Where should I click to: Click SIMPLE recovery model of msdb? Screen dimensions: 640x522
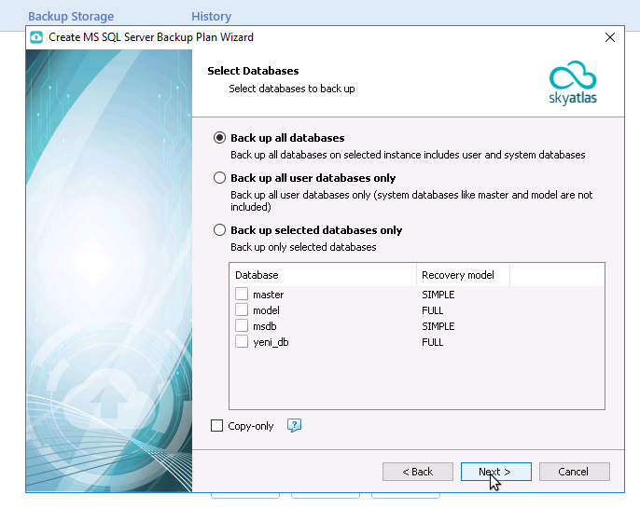tap(438, 326)
